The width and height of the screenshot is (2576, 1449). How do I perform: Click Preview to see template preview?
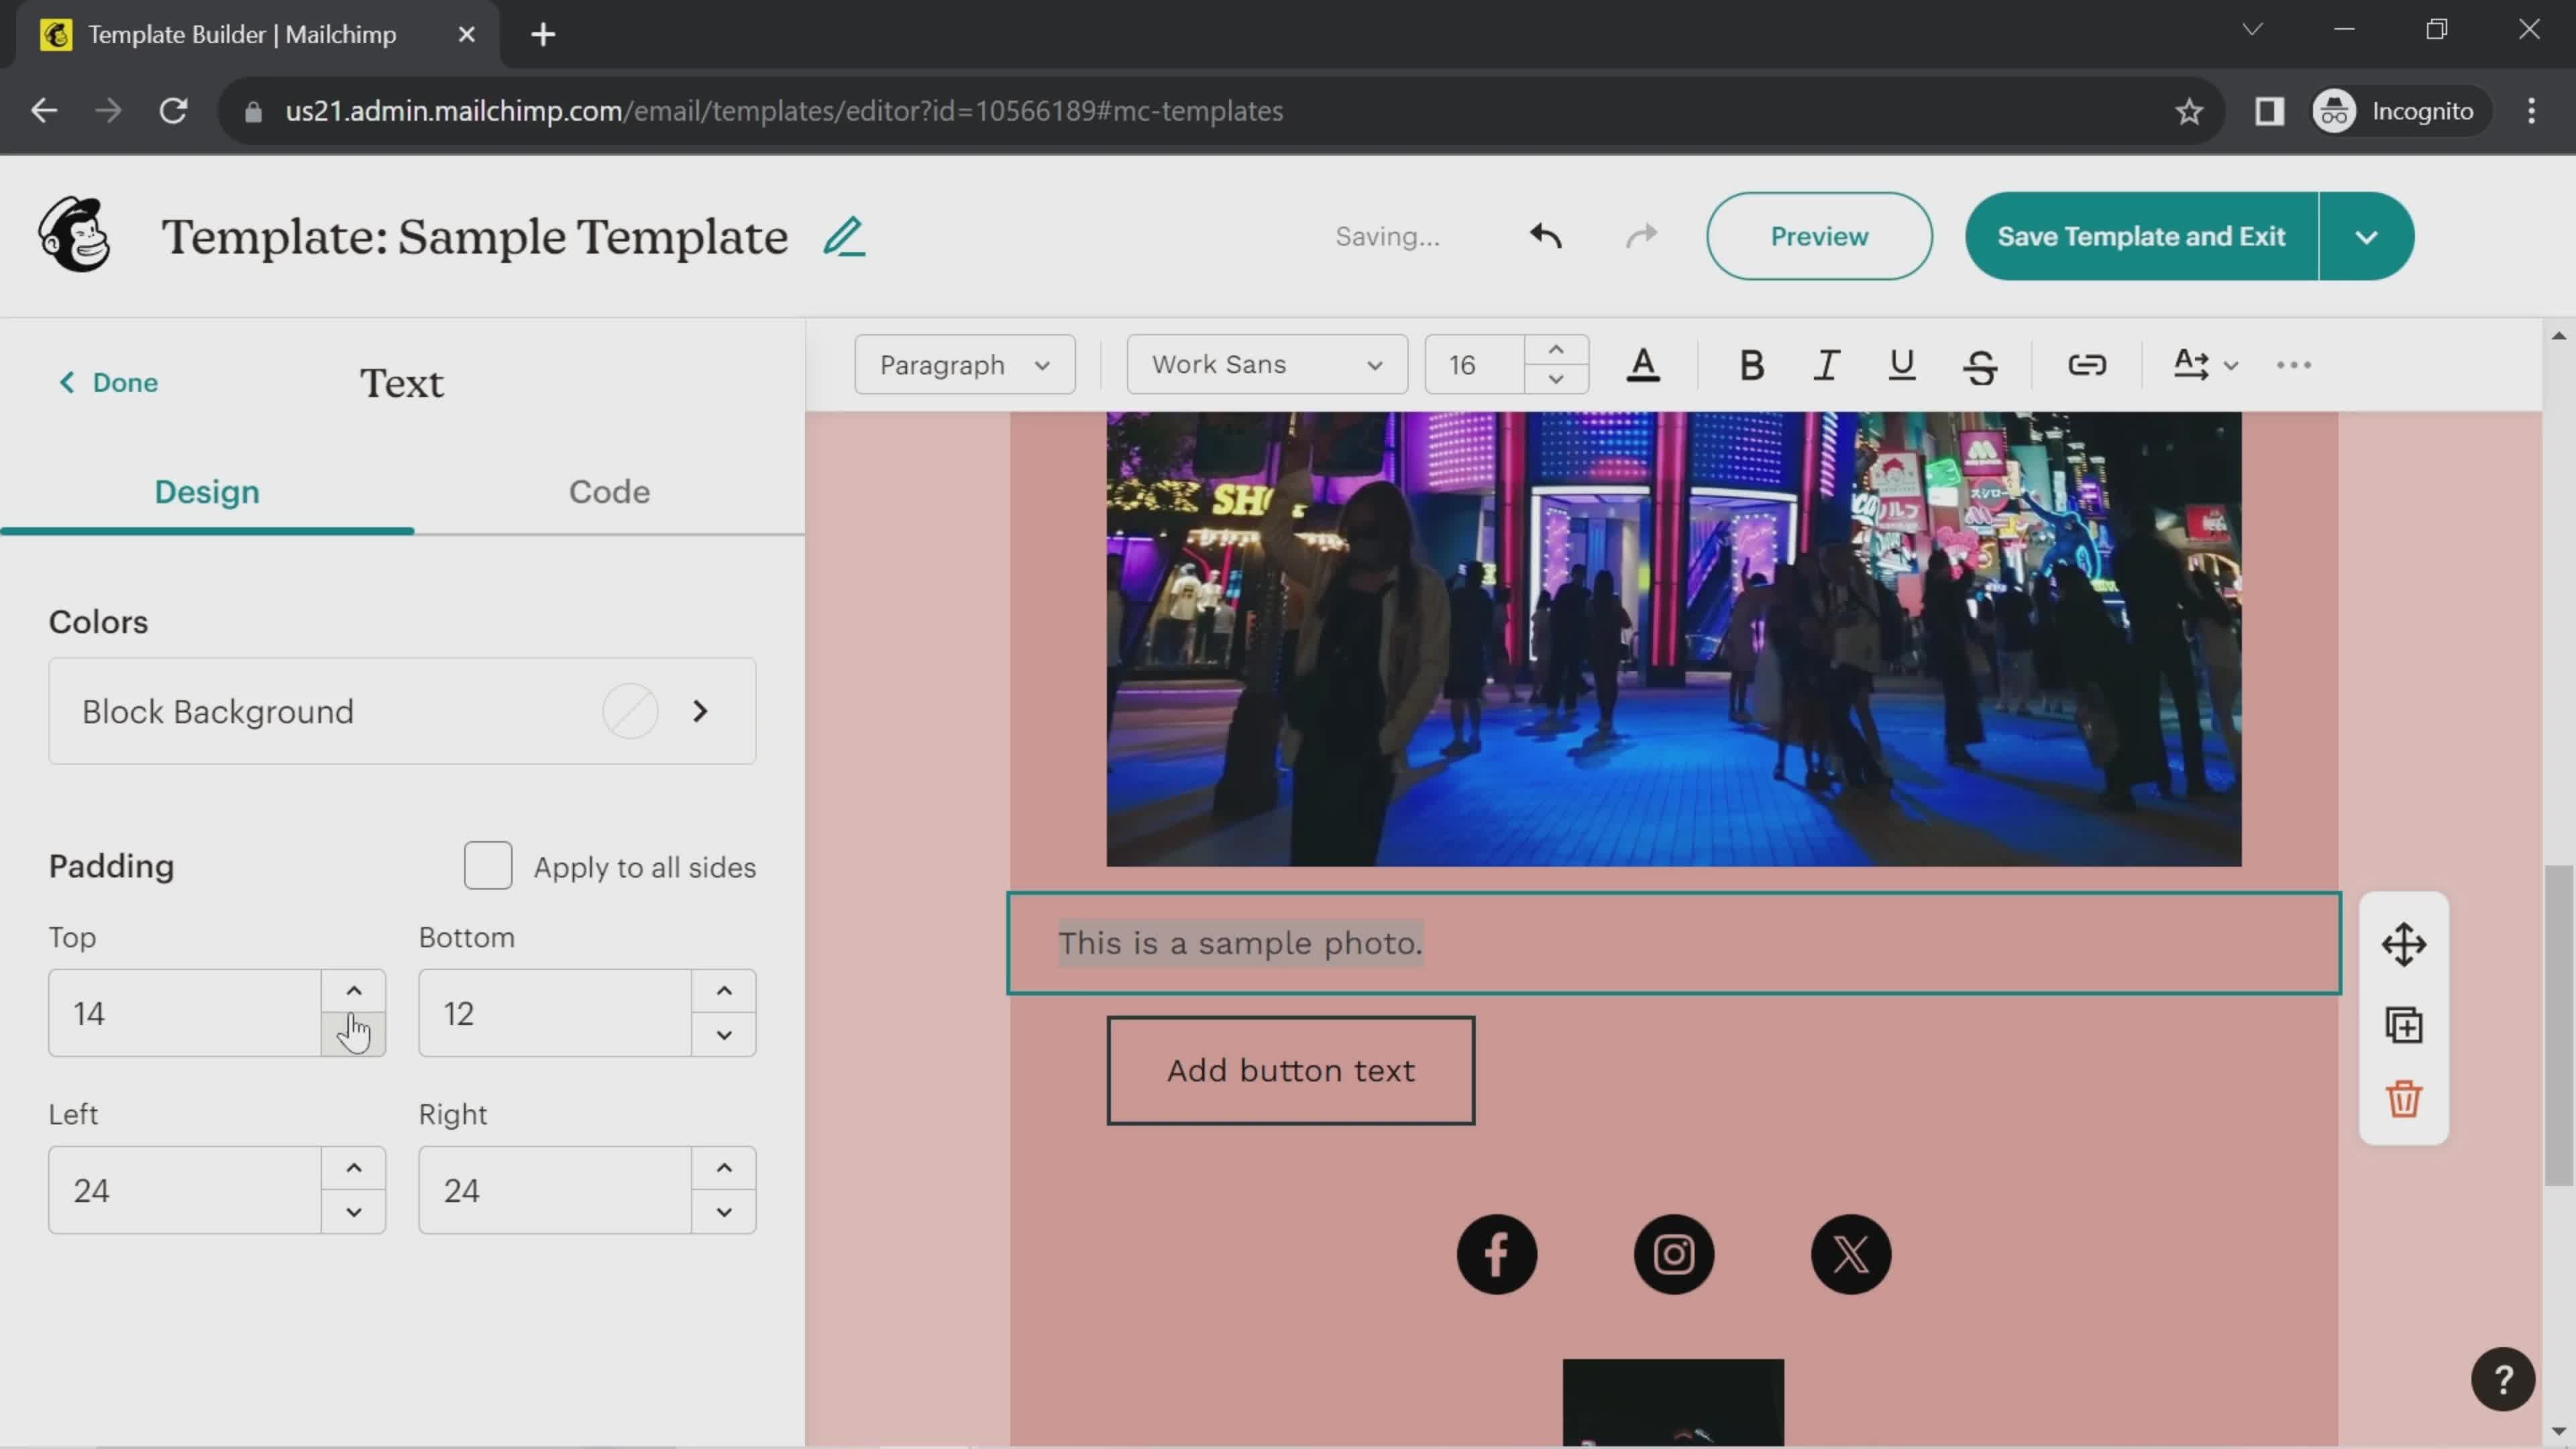[1819, 235]
